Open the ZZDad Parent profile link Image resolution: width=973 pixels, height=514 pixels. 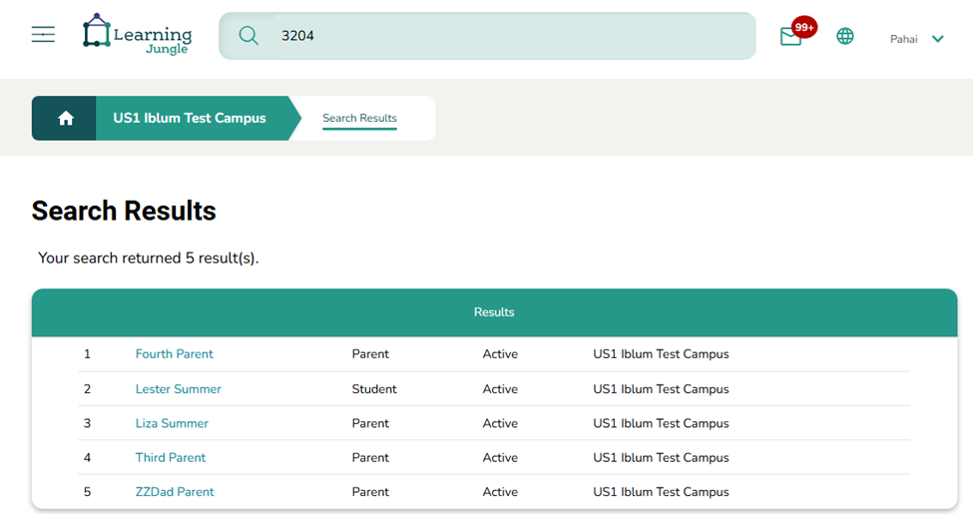click(x=175, y=492)
